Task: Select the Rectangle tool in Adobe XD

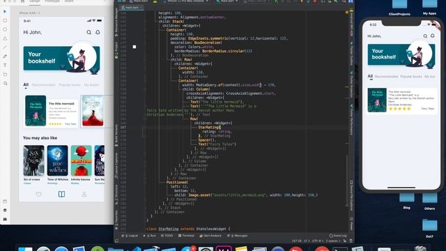Action: point(5,20)
